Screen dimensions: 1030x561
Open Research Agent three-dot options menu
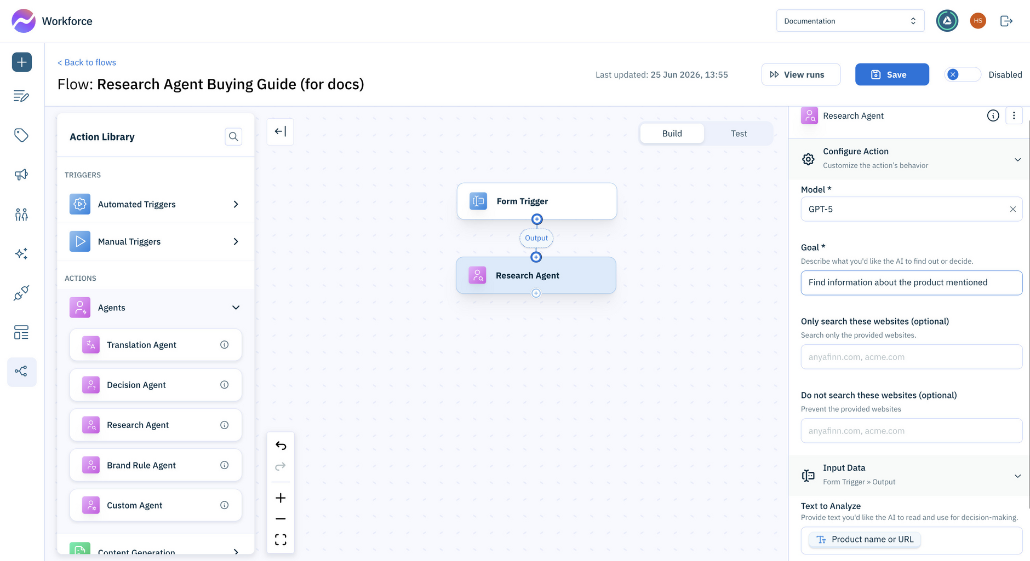click(1014, 115)
